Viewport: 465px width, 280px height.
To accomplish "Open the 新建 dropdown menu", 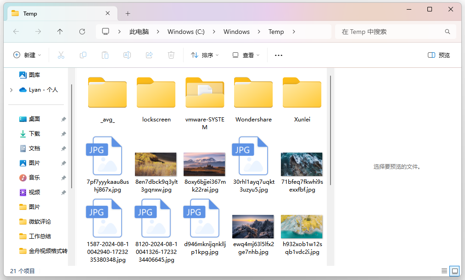I will 27,55.
